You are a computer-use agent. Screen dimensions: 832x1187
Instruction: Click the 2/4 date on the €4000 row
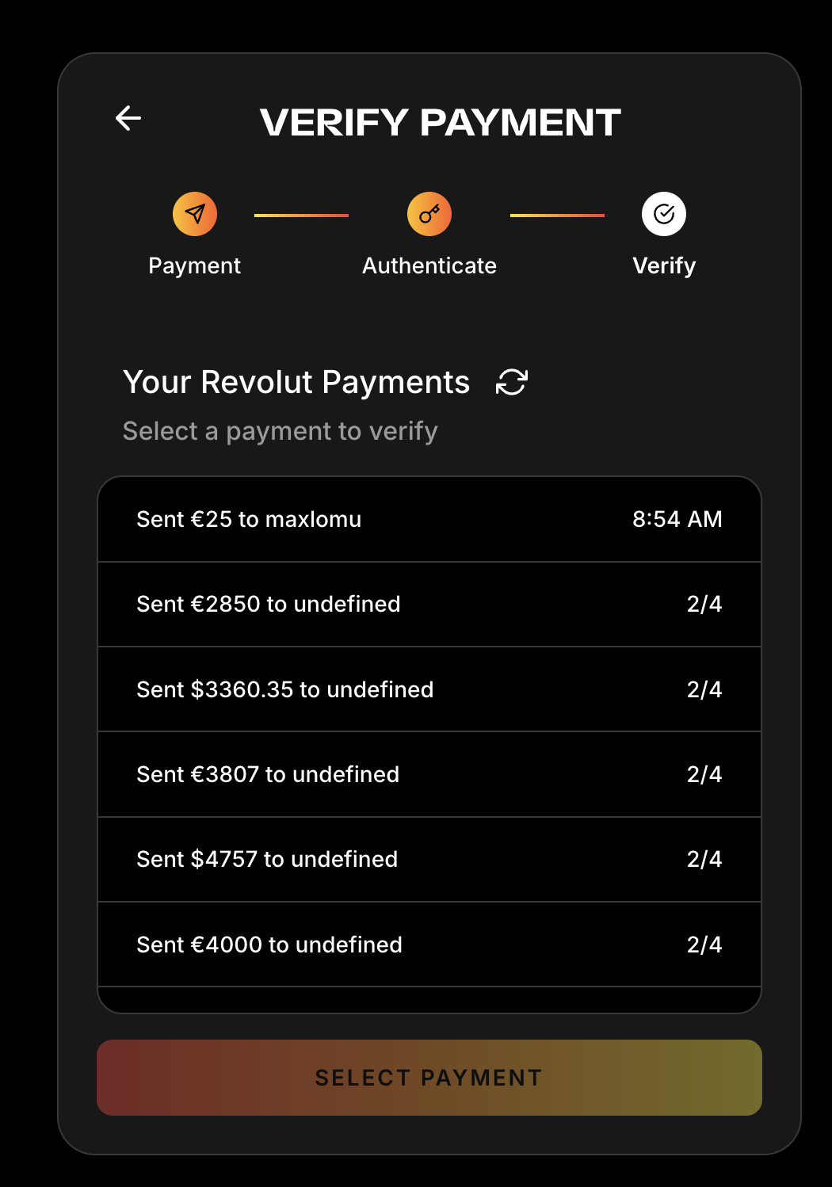[x=704, y=945]
